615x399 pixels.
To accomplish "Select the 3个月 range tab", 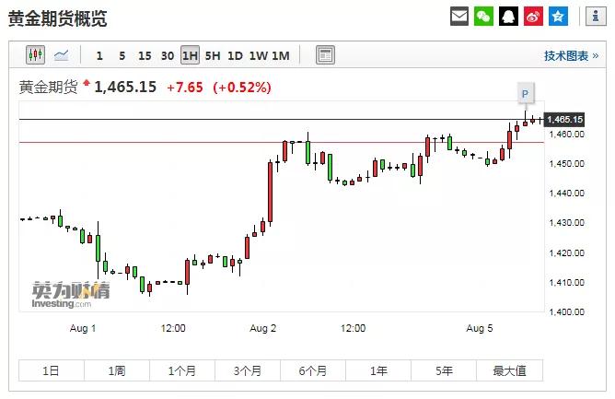I will coord(248,370).
